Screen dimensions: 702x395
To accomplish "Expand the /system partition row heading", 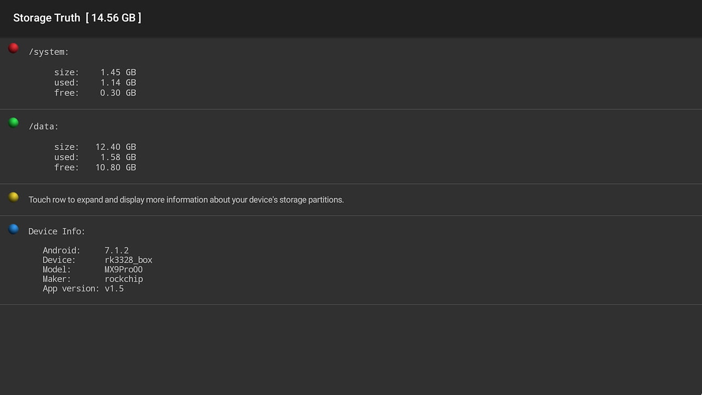I will (49, 52).
